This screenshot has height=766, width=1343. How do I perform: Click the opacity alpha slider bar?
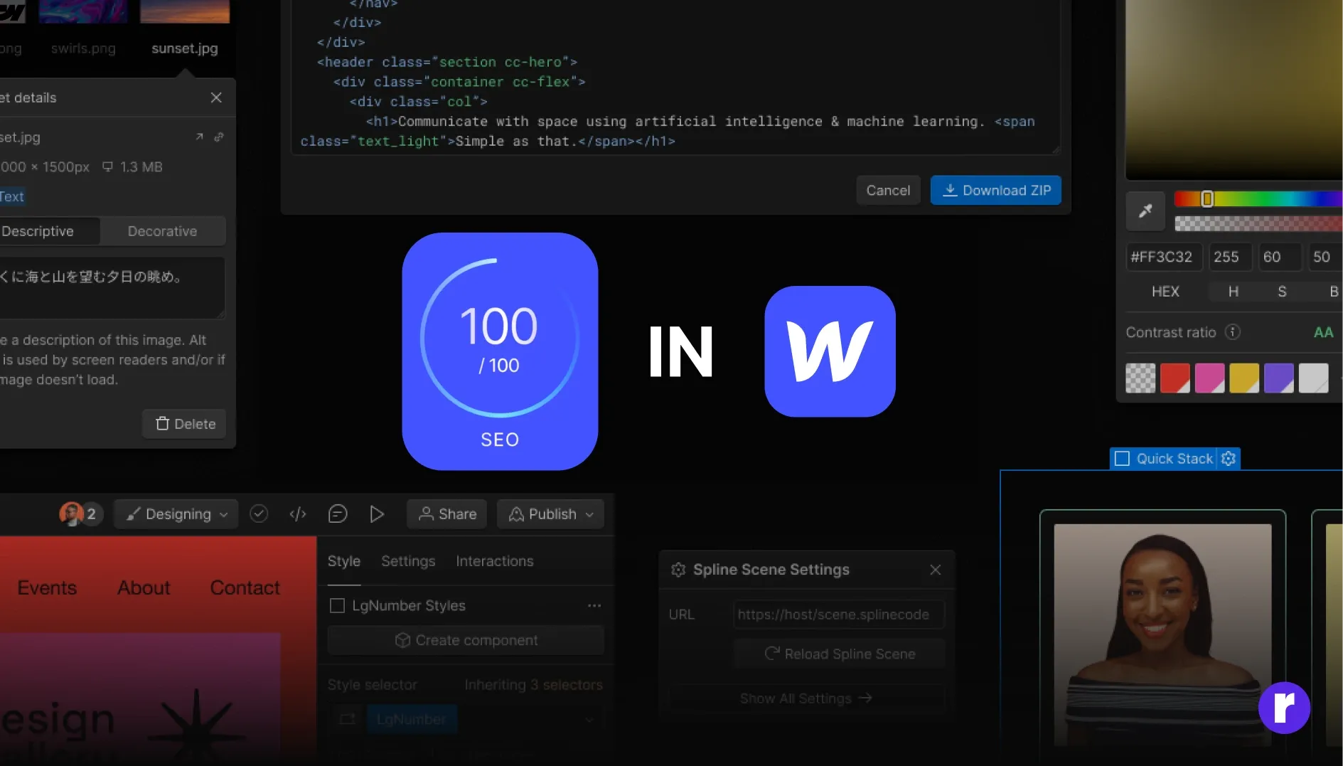[1258, 224]
